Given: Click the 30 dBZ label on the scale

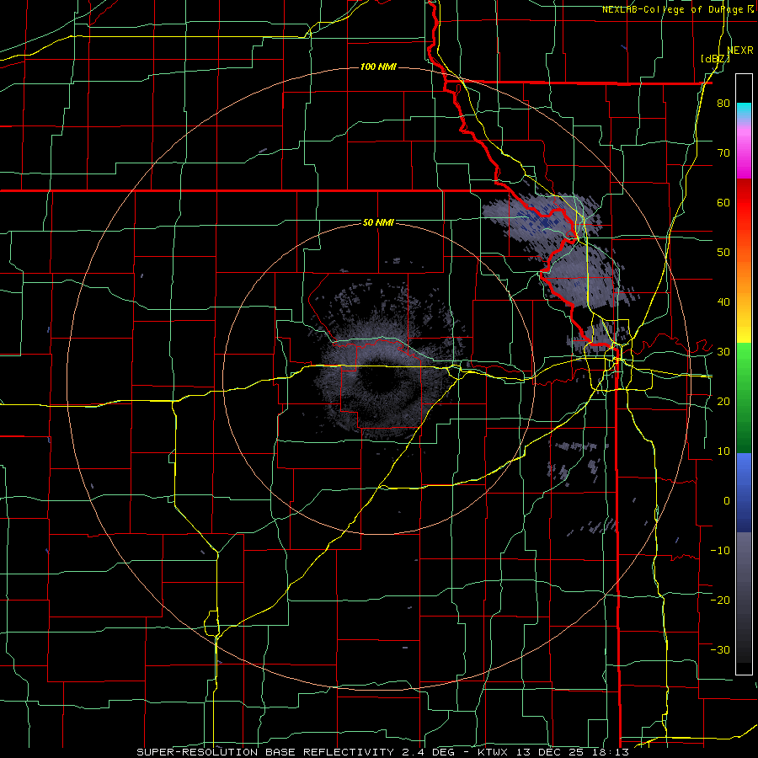Looking at the screenshot, I should pos(723,351).
